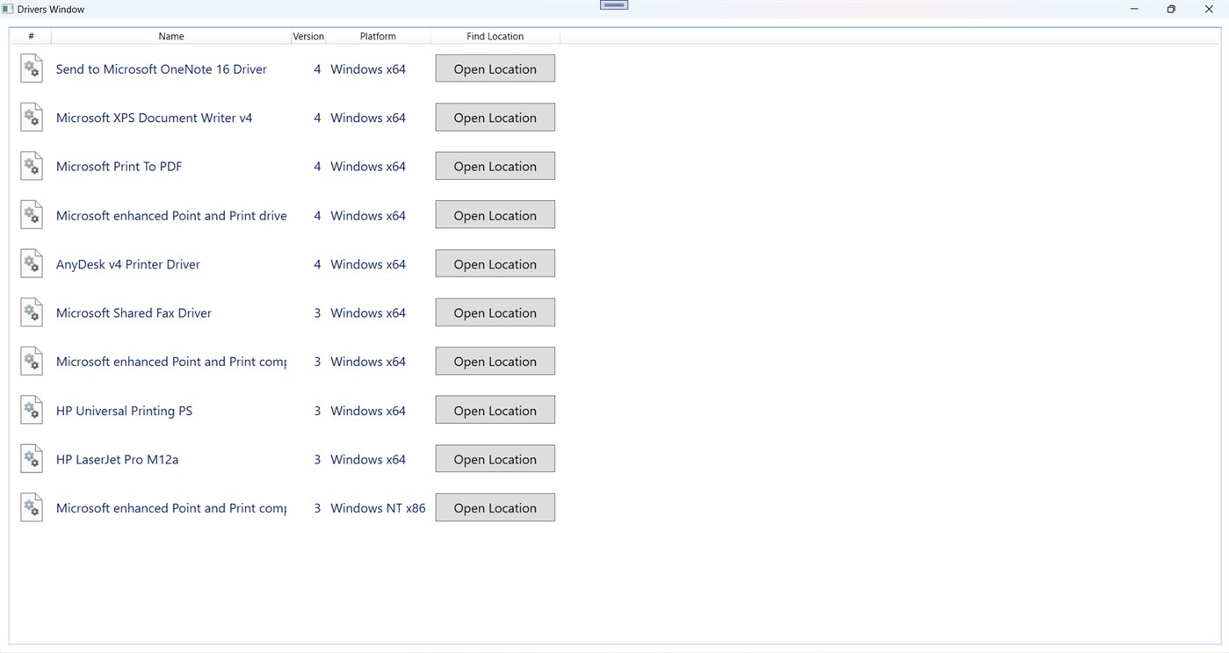Click the AnyDesk v4 Printer Driver icon
The height and width of the screenshot is (653, 1229).
tap(31, 263)
